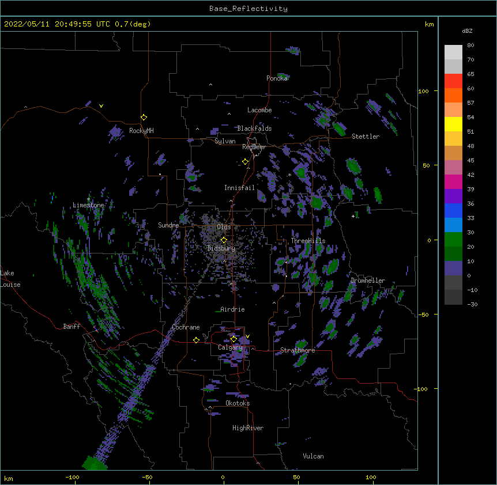The image size is (497, 485).
Task: Click the Lake Louise label
Action: pyautogui.click(x=10, y=279)
